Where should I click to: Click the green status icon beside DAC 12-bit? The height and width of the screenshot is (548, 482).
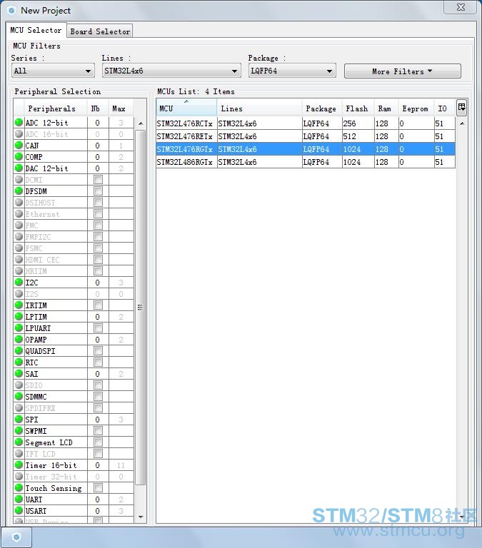point(19,168)
